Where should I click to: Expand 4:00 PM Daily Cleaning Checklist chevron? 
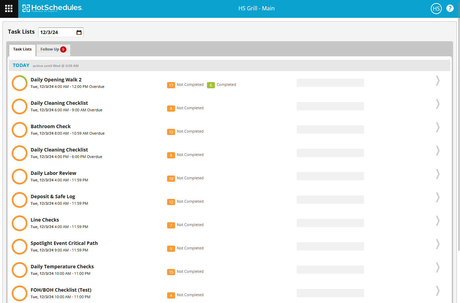coord(438,150)
